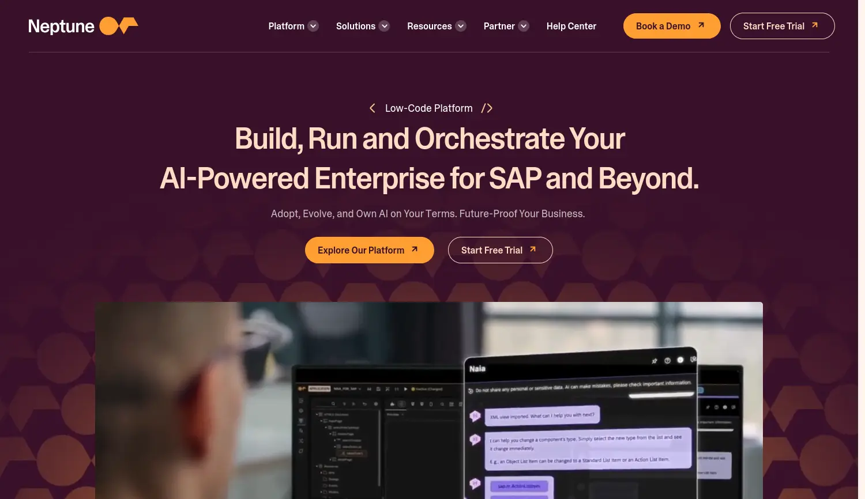Click the search icon in the app tree panel

(333, 404)
